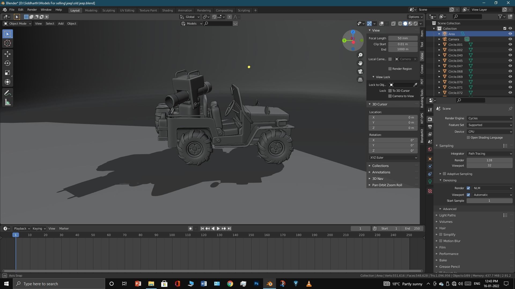Hide Circle.040 using its eye icon

click(x=510, y=55)
